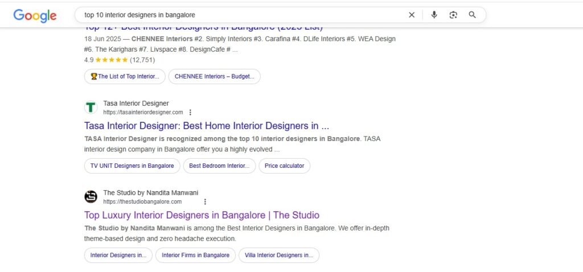Click the https://tasainteriordesigner.com URL
Screen dimensions: 583x272
point(143,112)
